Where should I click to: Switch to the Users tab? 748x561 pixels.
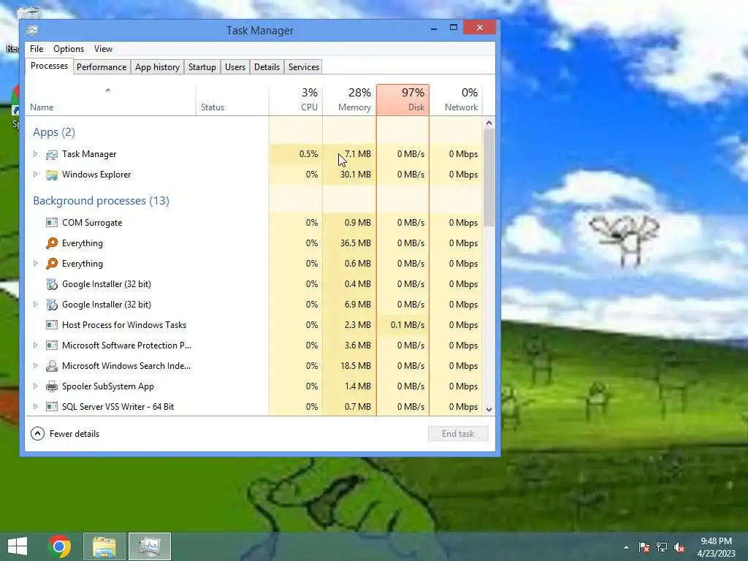click(235, 67)
